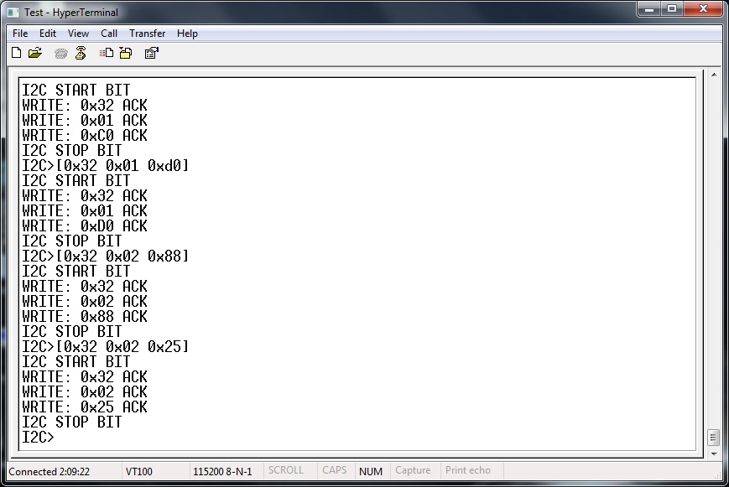Open the Edit menu
729x487 pixels.
tap(48, 34)
